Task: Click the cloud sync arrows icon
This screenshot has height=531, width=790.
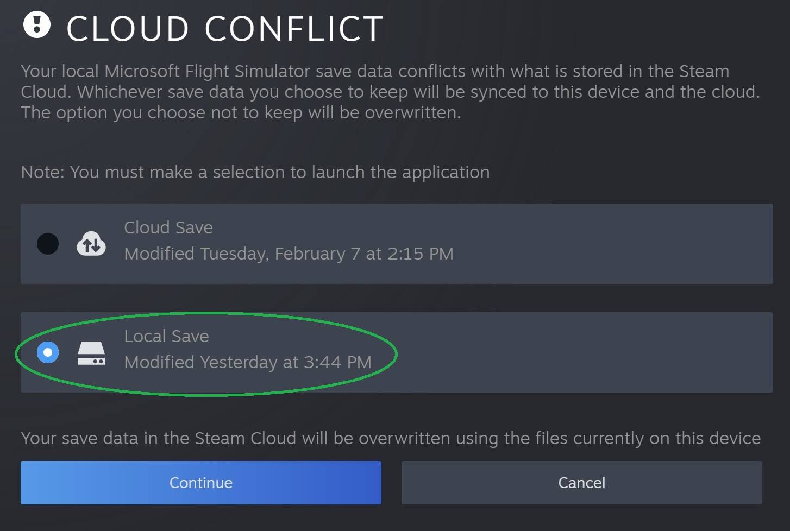Action: (x=91, y=244)
